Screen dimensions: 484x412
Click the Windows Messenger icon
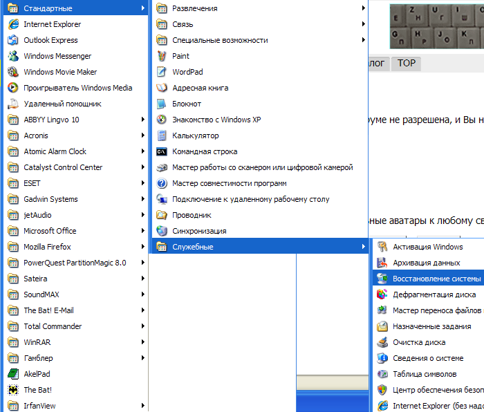click(x=13, y=56)
